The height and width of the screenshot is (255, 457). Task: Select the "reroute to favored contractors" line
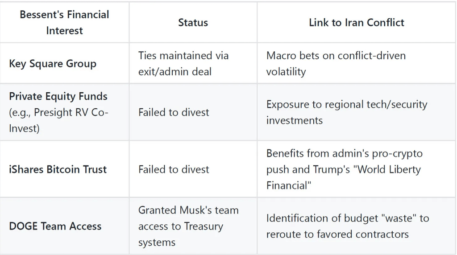pos(337,234)
